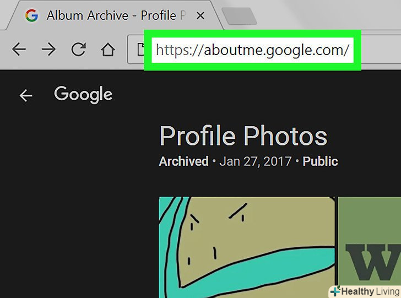Select the Album Archive browser tab
Screen dimensions: 401x298
pyautogui.click(x=110, y=15)
